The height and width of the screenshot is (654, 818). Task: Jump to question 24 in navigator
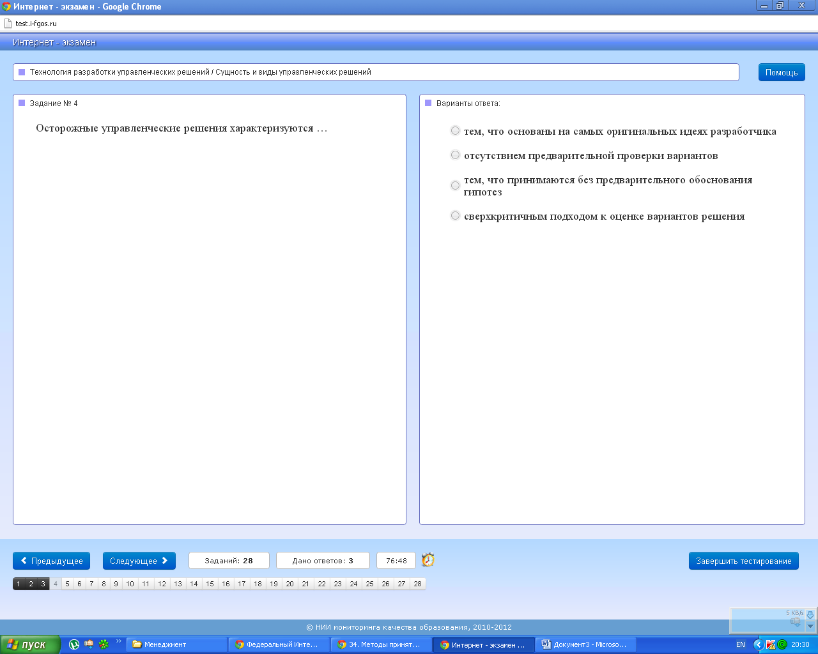tap(353, 584)
